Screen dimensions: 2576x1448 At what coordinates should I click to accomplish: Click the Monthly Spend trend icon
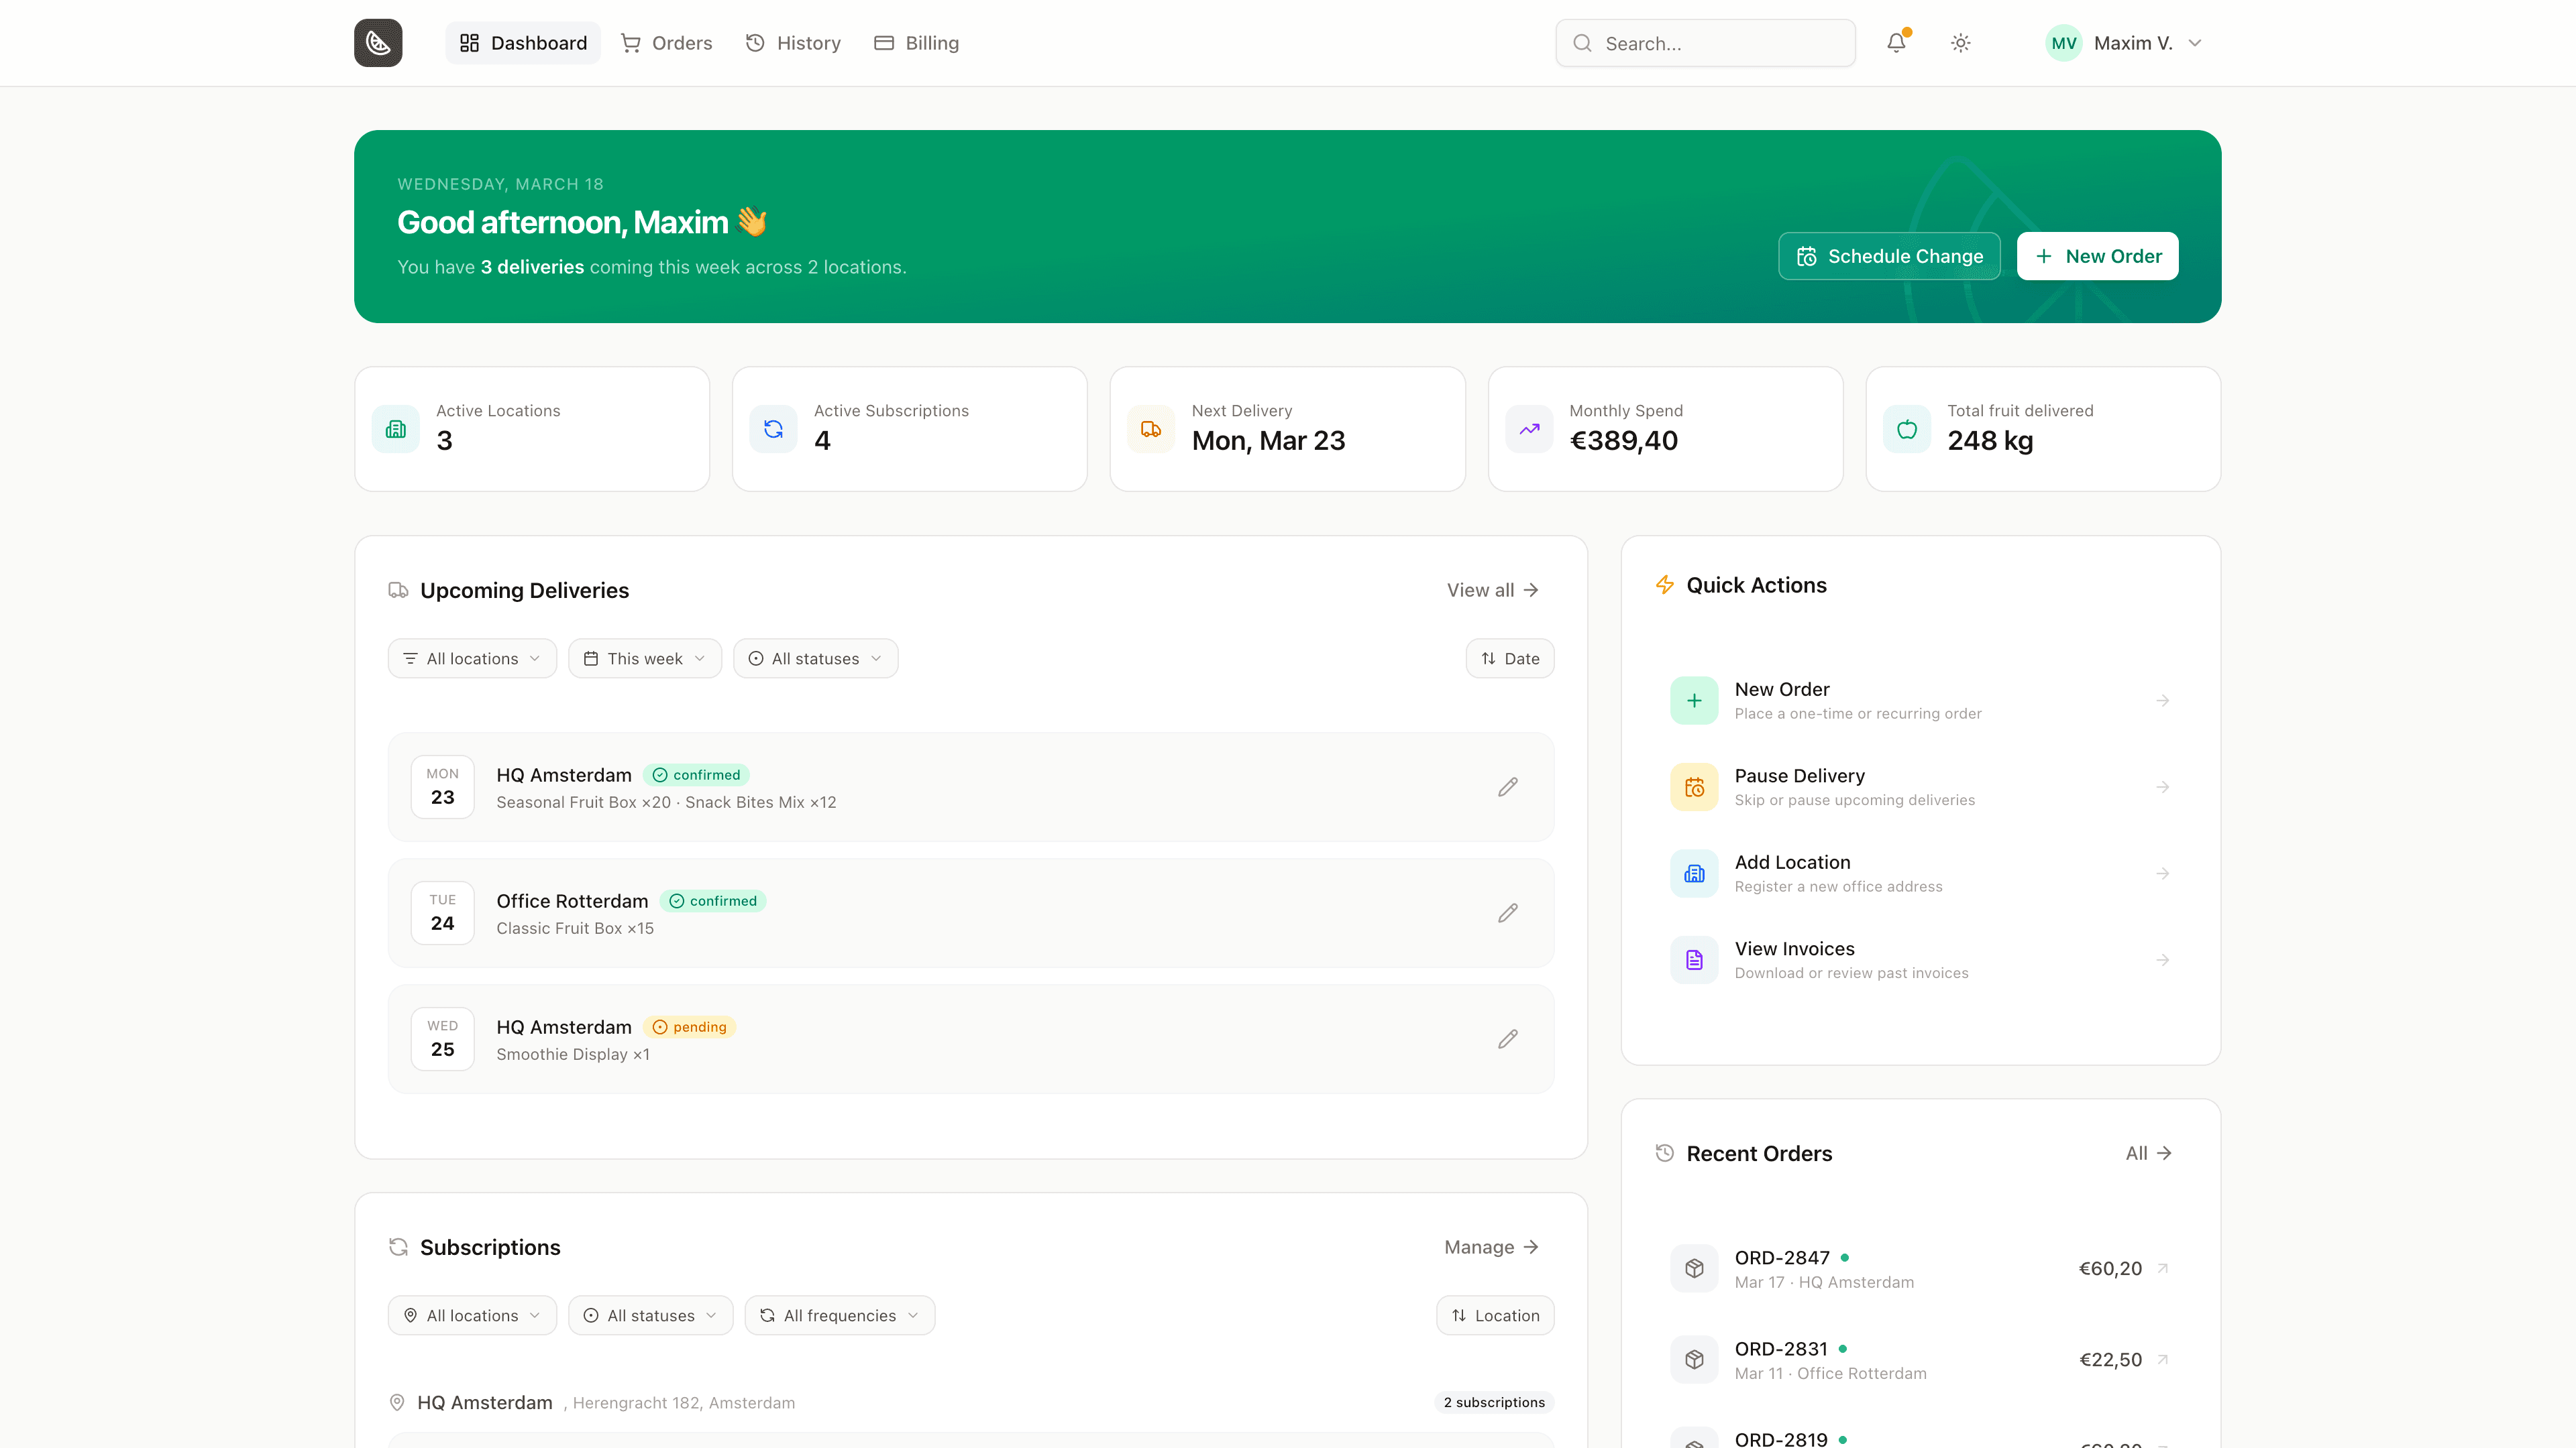tap(1529, 429)
